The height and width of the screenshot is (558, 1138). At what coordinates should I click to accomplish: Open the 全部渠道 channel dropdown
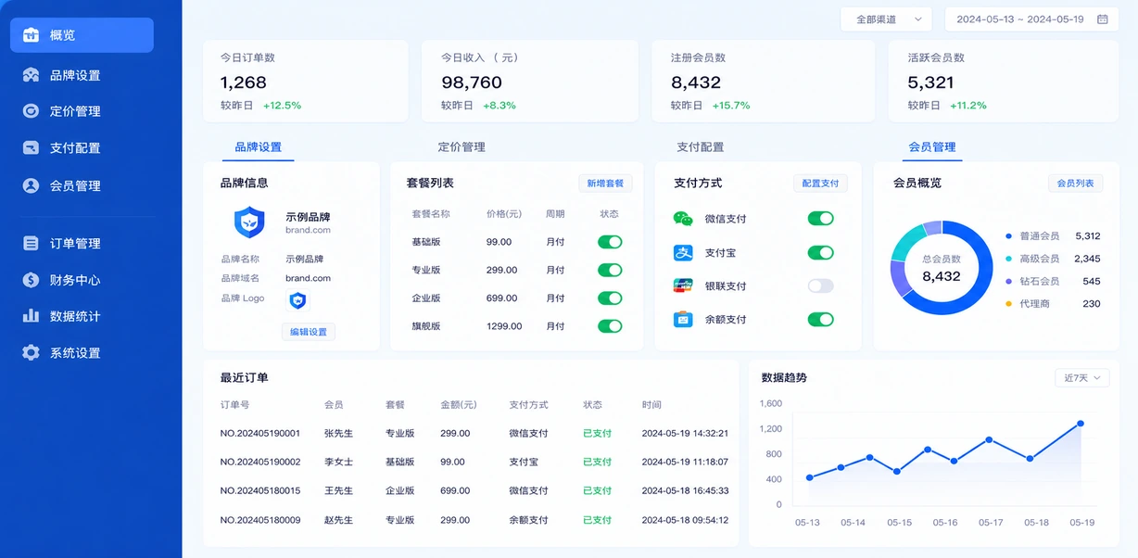point(886,19)
